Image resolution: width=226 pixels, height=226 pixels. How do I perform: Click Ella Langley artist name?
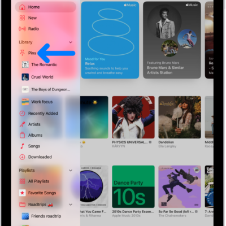(x=167, y=146)
